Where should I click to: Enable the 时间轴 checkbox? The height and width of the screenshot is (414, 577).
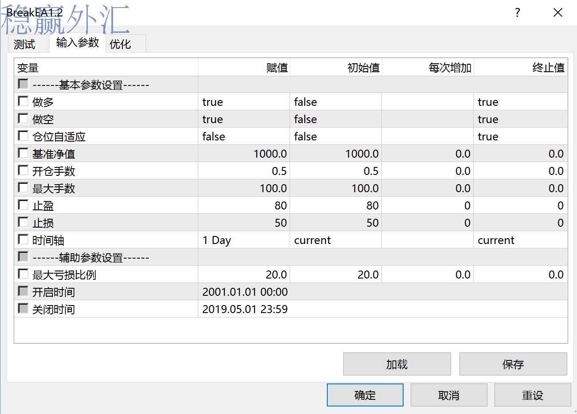click(23, 239)
